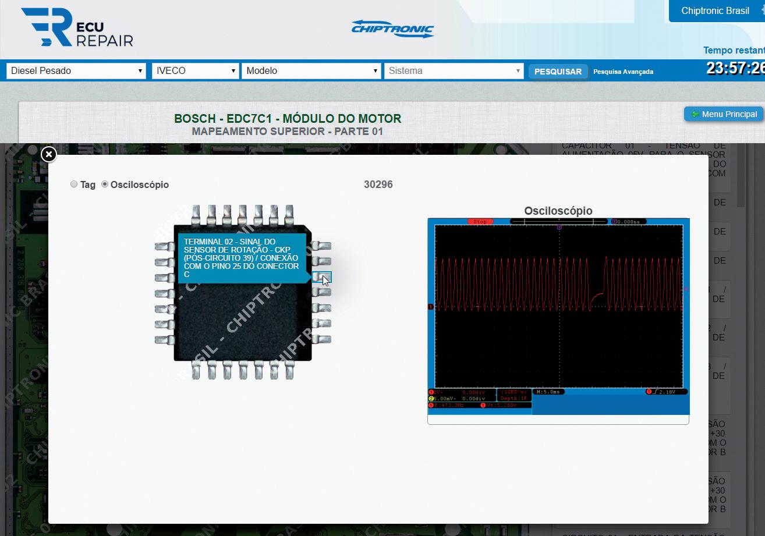Click the Depth:1K readout on the oscilloscope
The image size is (765, 536).
(514, 398)
